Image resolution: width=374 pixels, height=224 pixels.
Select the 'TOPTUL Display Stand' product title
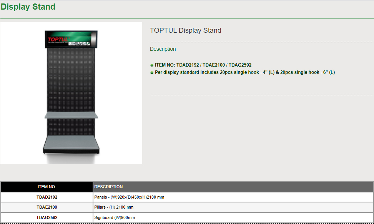[185, 30]
